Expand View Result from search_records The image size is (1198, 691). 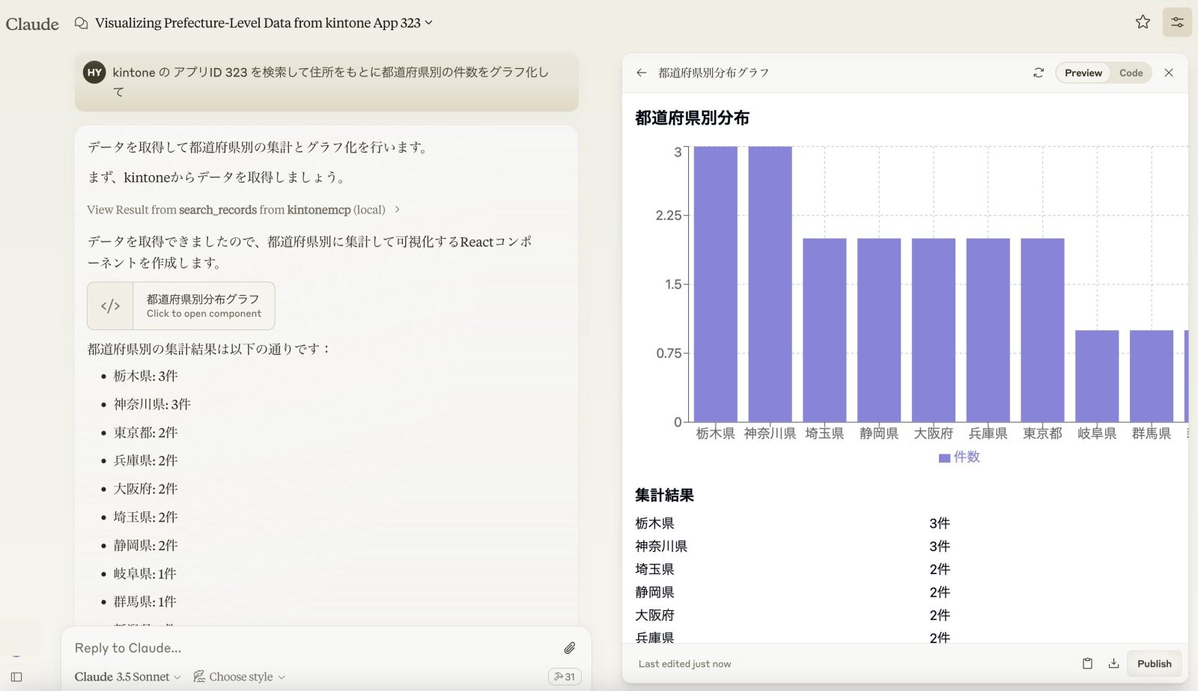pos(241,210)
